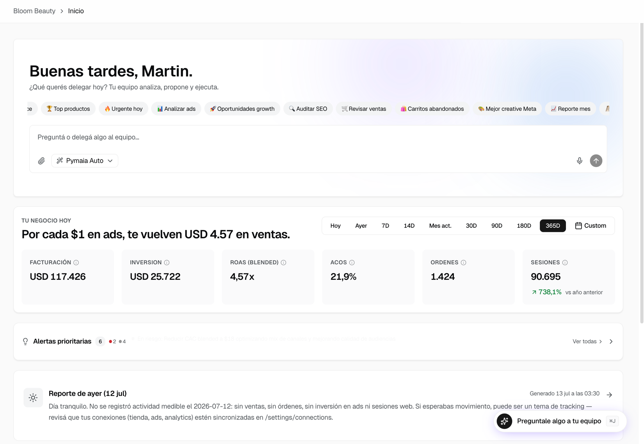Click the info icon next to FACTURACIÓN
This screenshot has width=644, height=444.
coord(76,263)
